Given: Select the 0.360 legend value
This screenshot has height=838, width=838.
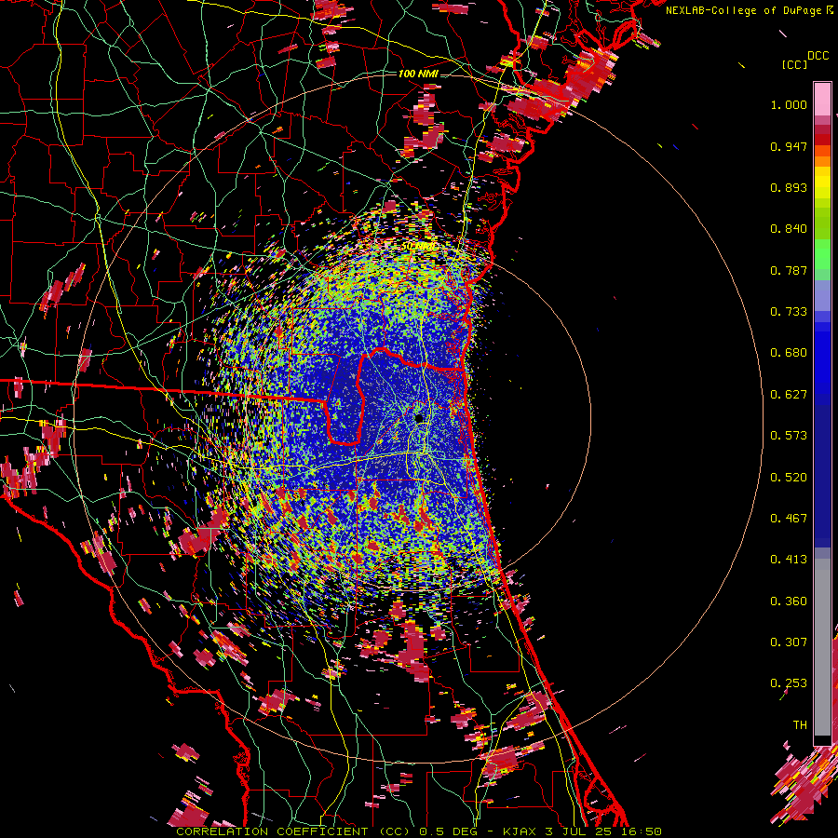Looking at the screenshot, I should [x=789, y=601].
